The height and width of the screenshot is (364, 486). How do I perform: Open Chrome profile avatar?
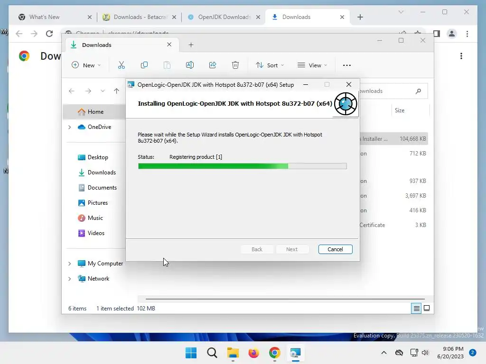(x=452, y=34)
